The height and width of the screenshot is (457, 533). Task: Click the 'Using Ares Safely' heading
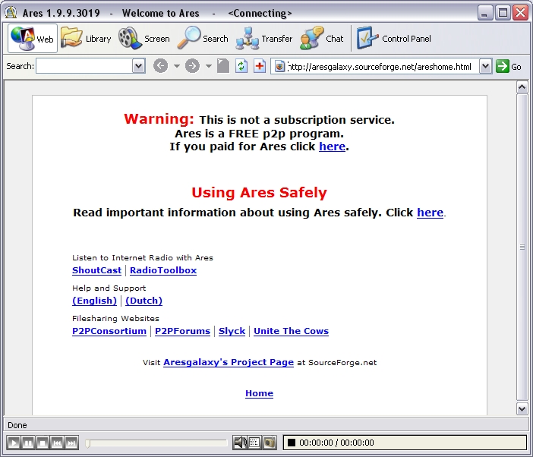(x=259, y=192)
